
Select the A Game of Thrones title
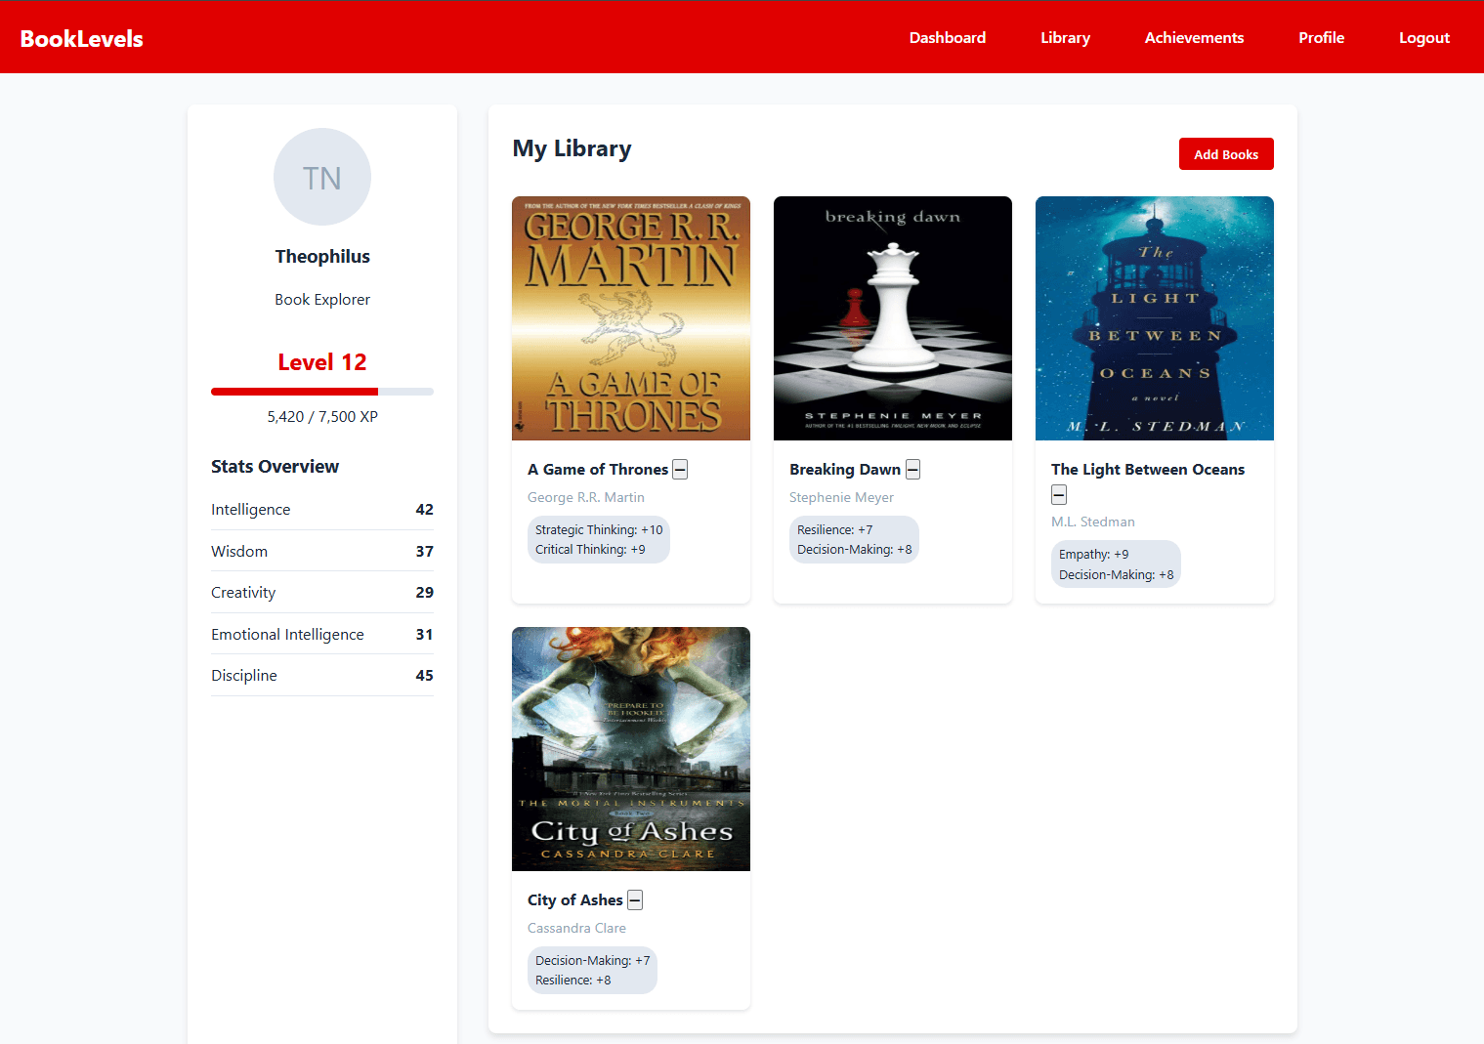(598, 470)
